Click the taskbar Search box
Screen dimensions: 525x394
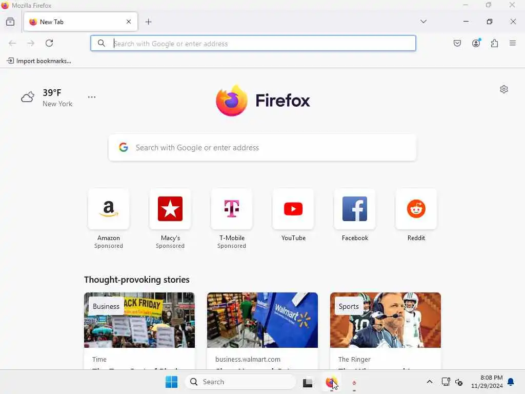241,382
